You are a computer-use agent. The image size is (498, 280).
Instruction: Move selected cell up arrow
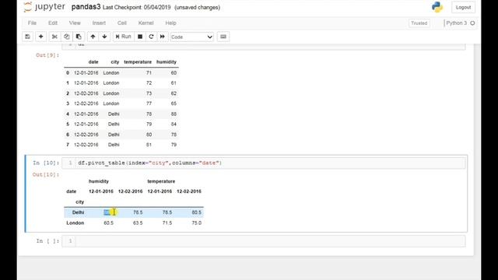(x=93, y=37)
